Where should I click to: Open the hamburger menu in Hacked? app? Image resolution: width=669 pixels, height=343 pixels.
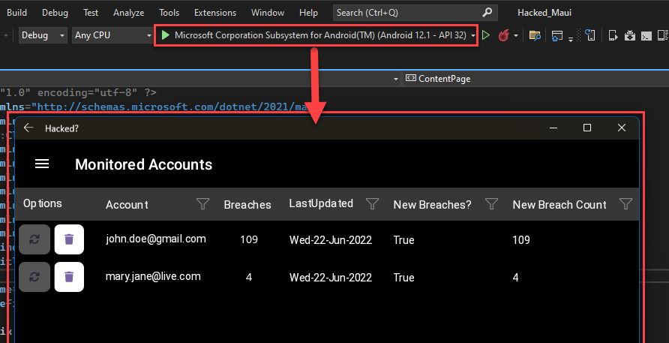click(x=42, y=164)
